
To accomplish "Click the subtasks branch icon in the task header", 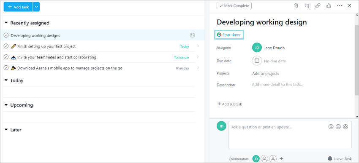I will click(307, 6).
